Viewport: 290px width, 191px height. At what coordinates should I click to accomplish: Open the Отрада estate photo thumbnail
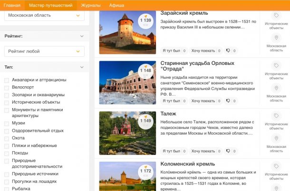click(127, 82)
